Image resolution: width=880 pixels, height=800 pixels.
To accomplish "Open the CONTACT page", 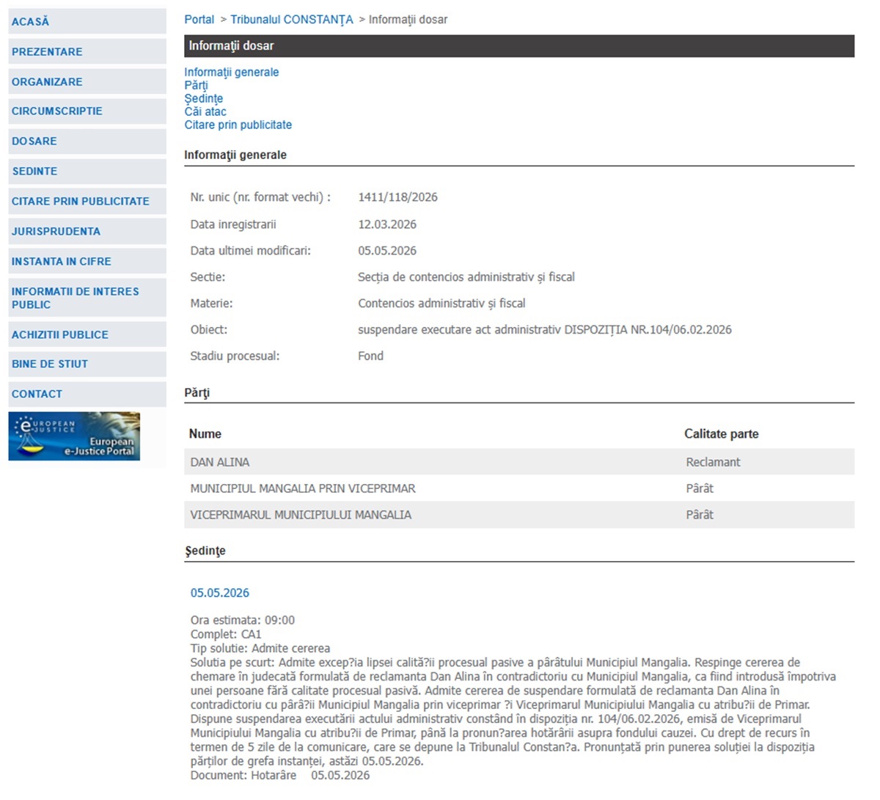I will tap(87, 395).
